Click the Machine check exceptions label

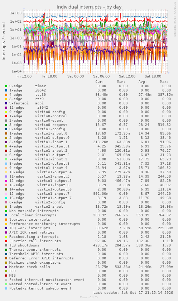pos(35,263)
